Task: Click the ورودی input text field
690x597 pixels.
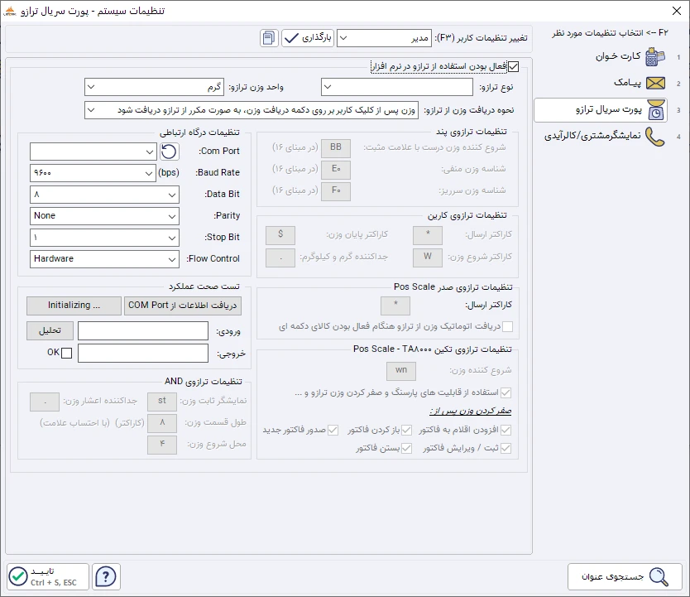Action: [x=142, y=331]
